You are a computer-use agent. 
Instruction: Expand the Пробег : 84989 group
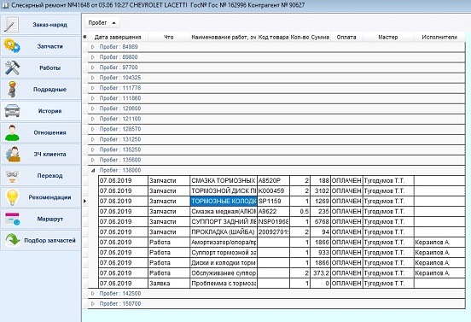point(93,47)
